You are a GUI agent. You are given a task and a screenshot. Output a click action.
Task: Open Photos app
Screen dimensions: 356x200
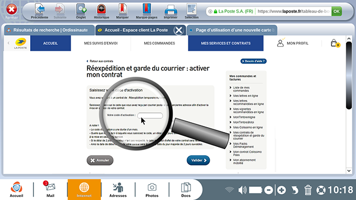[x=152, y=190]
